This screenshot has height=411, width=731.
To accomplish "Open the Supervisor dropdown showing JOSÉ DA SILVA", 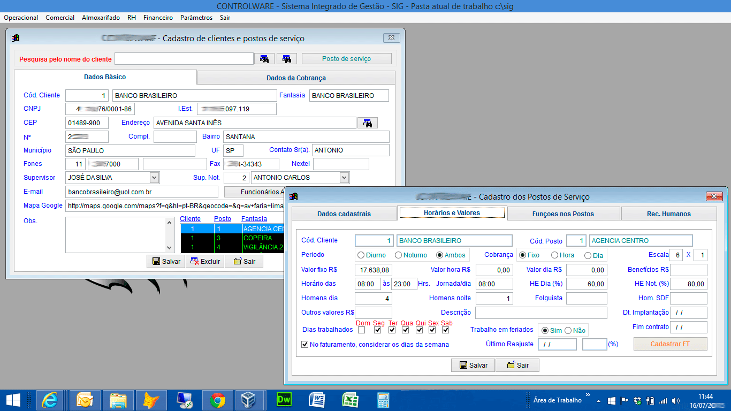I will click(154, 178).
